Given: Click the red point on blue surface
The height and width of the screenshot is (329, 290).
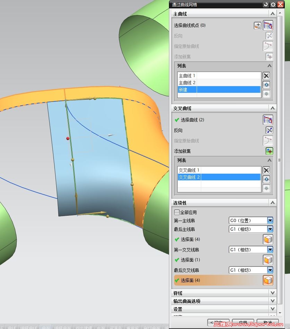Looking at the screenshot, I should click(x=68, y=139).
